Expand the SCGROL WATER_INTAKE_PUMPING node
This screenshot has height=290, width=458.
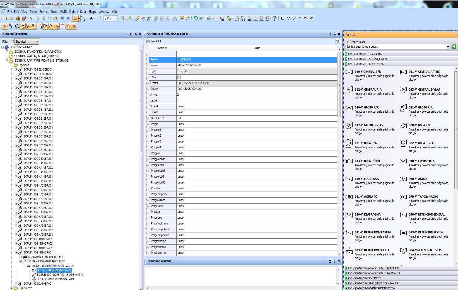[x=7, y=56]
